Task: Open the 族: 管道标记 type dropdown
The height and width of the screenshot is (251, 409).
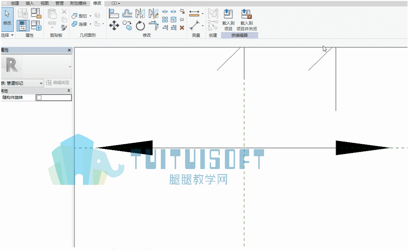Action: pos(22,83)
